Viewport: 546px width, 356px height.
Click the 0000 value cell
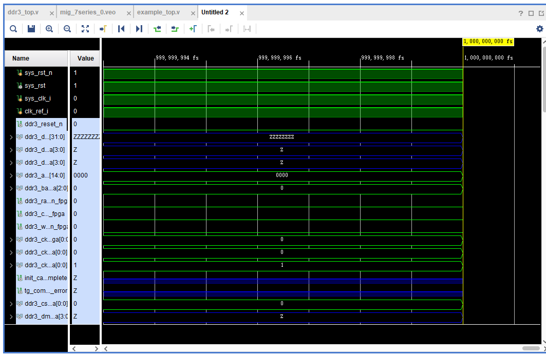(86, 175)
